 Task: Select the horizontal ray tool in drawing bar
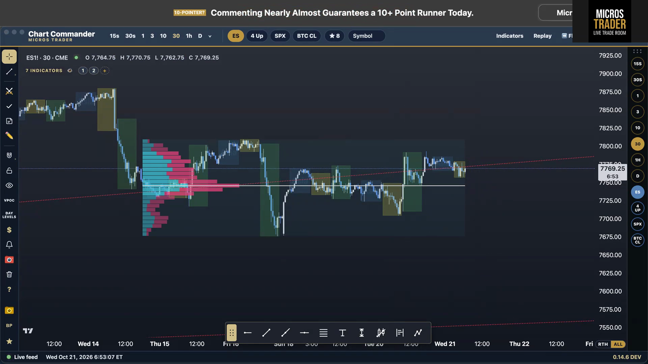point(248,333)
